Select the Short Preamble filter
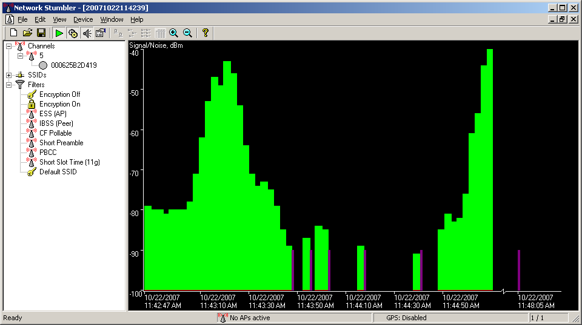The width and height of the screenshot is (582, 325). click(x=61, y=143)
